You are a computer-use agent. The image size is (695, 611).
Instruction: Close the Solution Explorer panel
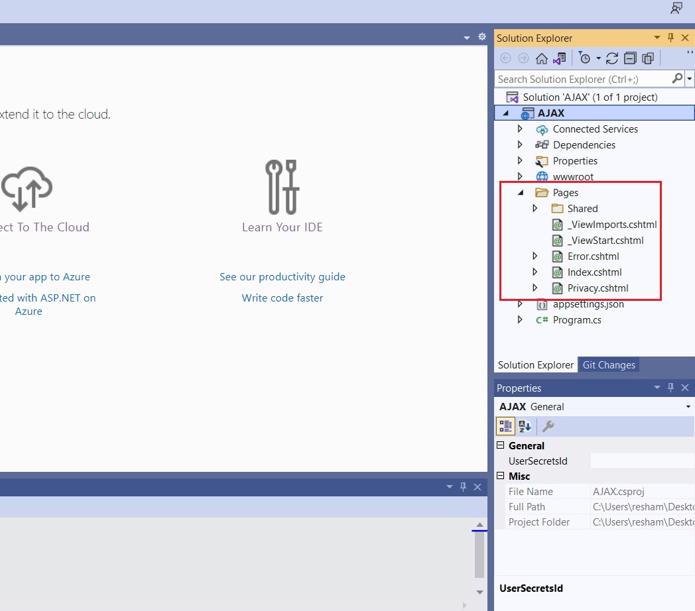point(685,38)
